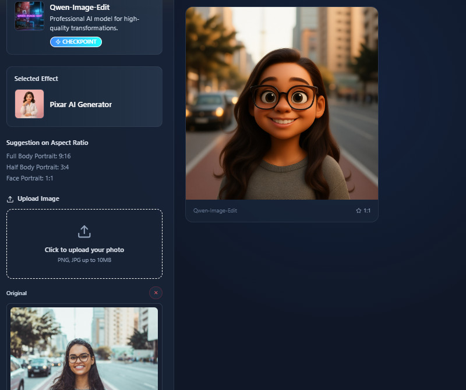Viewport: 466px width, 390px height.
Task: Click the Qwen-Image-Edit caption below result image
Action: 215,211
